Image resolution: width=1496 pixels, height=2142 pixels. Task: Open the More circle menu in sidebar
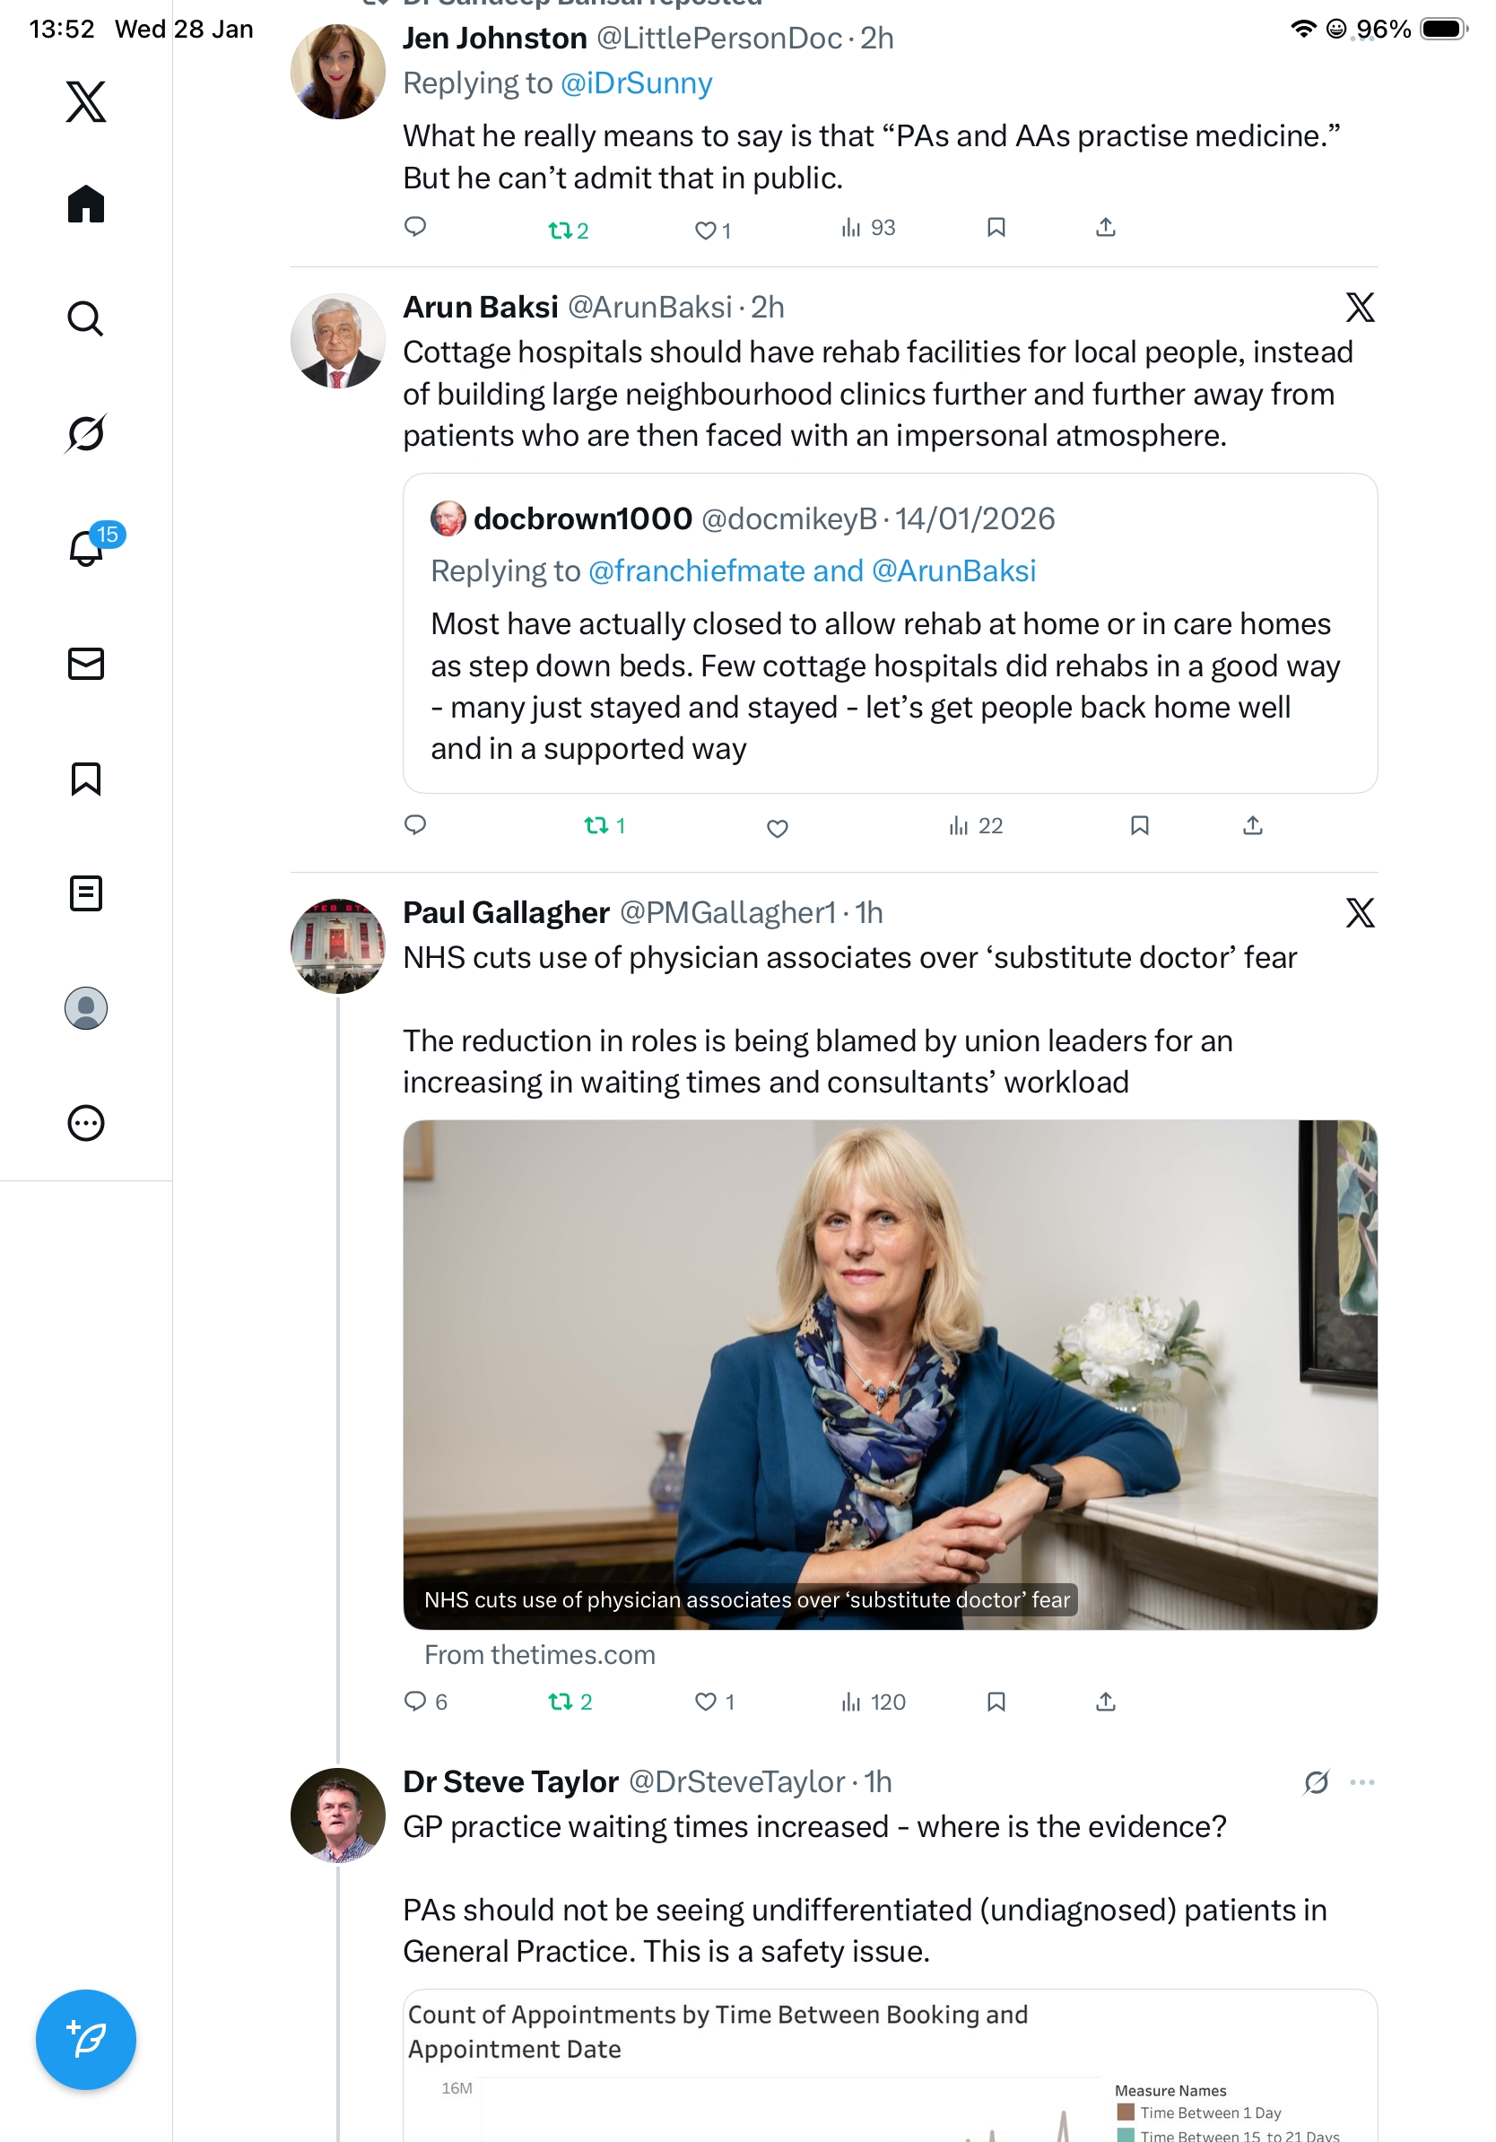coord(86,1122)
